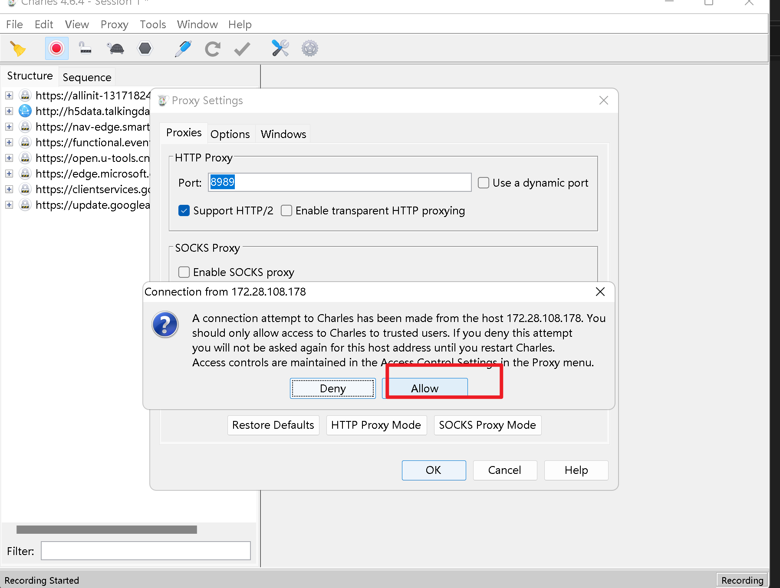Confirm Proxy Settings with OK
The image size is (780, 588).
tap(434, 470)
